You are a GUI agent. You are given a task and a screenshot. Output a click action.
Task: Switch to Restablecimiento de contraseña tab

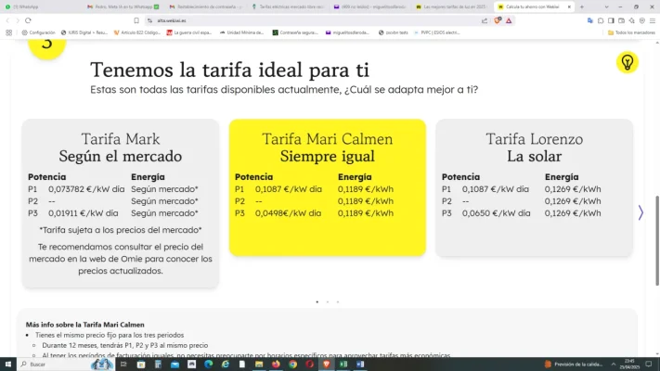coord(205,6)
